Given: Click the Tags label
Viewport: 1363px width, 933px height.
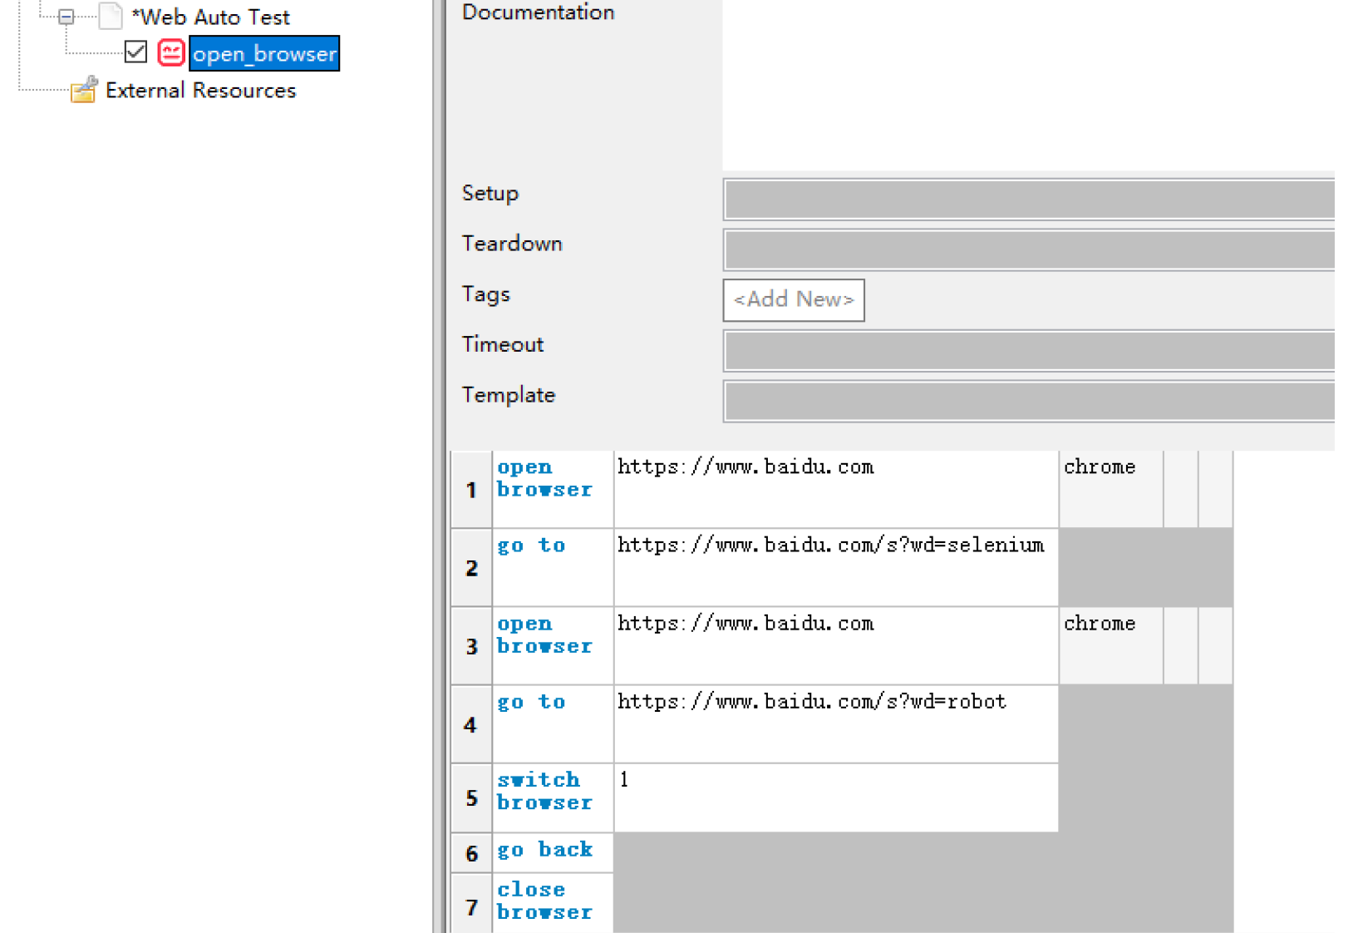Looking at the screenshot, I should [485, 294].
